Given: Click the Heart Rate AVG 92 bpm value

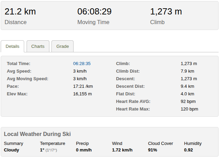Looking at the screenshot, I should (188, 102).
